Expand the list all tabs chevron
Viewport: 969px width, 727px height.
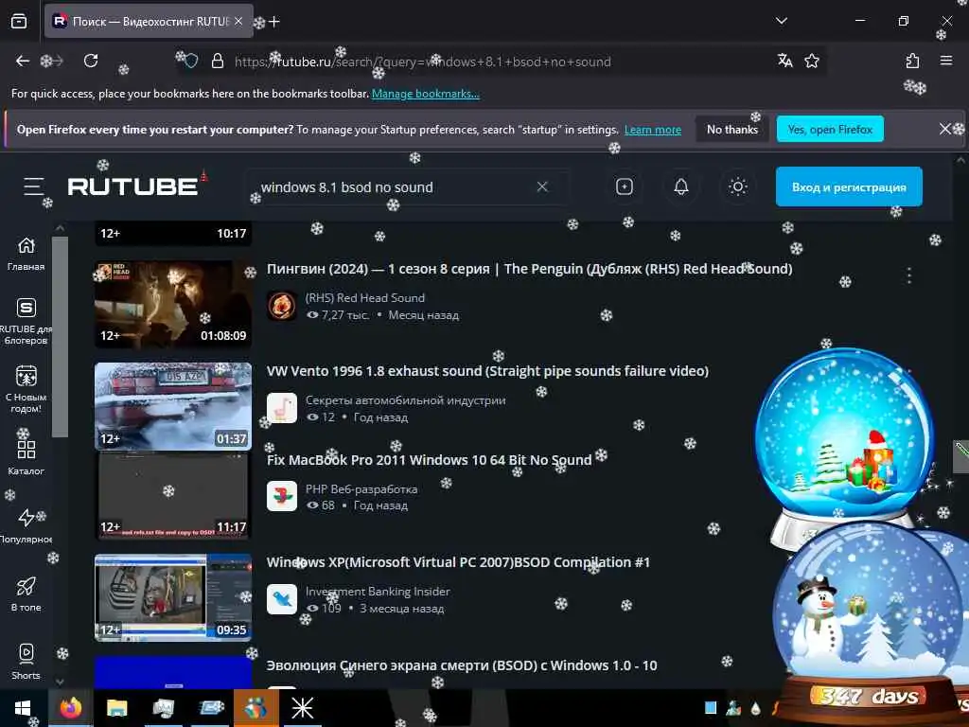click(x=781, y=21)
